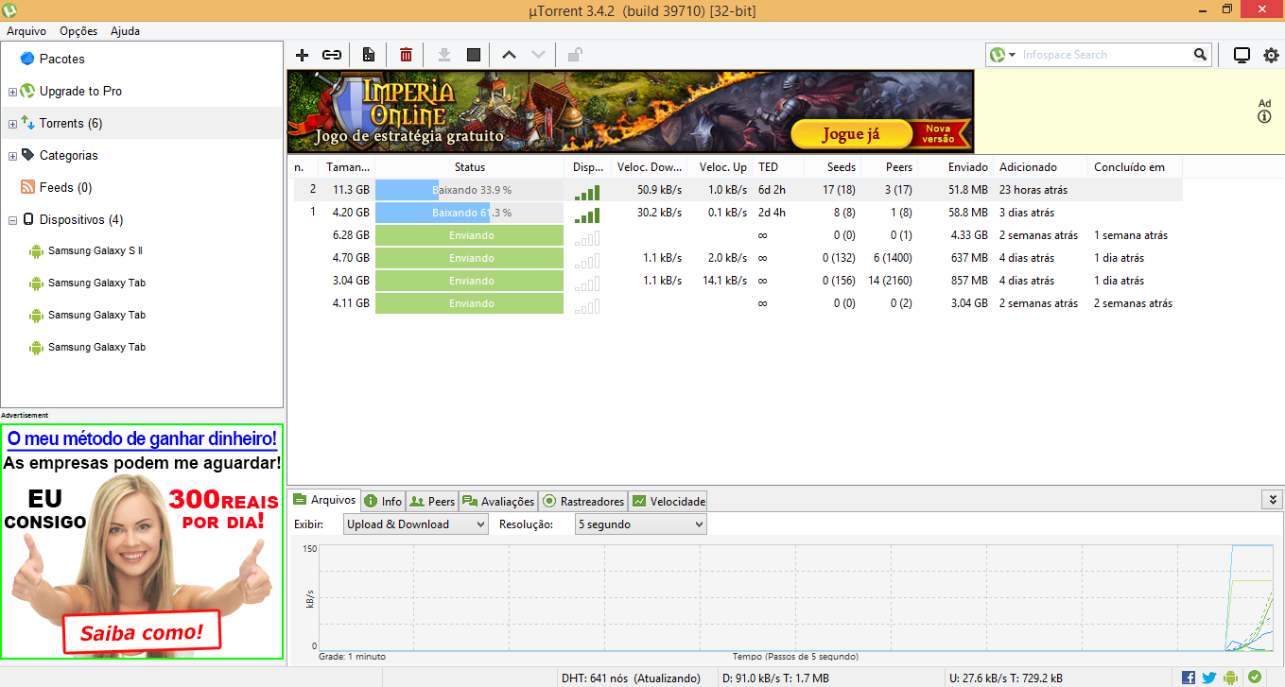This screenshot has height=687, width=1285.
Task: Open Twitter share icon in status bar
Action: 1208,677
